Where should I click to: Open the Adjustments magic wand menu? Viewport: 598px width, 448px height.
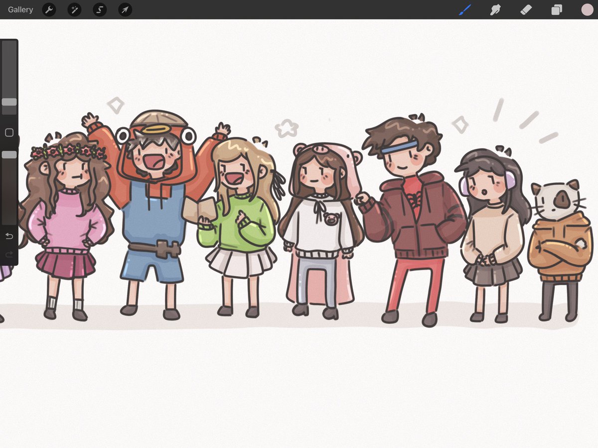click(74, 9)
